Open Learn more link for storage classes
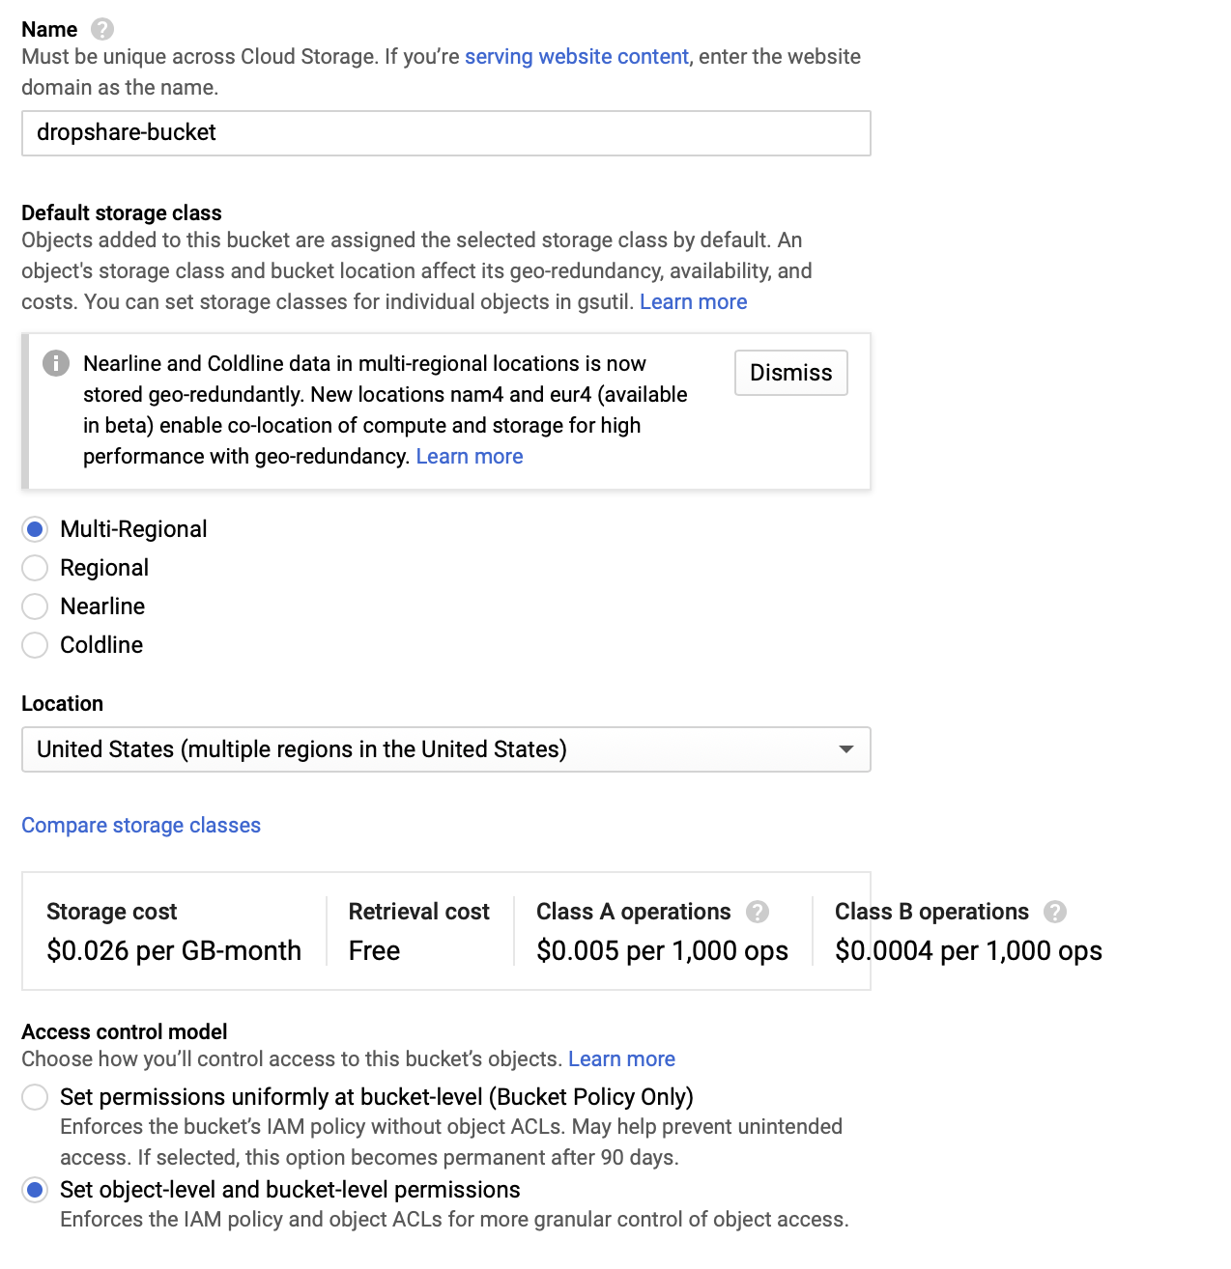Image resolution: width=1231 pixels, height=1269 pixels. point(693,302)
